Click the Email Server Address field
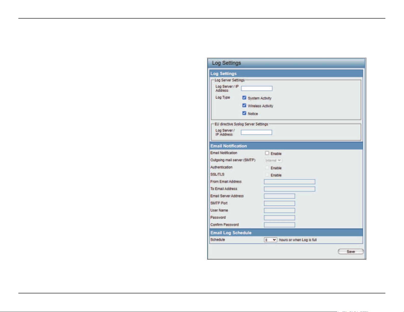This screenshot has width=404, height=312. tap(279, 196)
